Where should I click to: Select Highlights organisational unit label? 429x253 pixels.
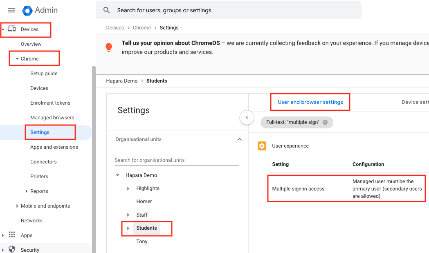pyautogui.click(x=148, y=188)
